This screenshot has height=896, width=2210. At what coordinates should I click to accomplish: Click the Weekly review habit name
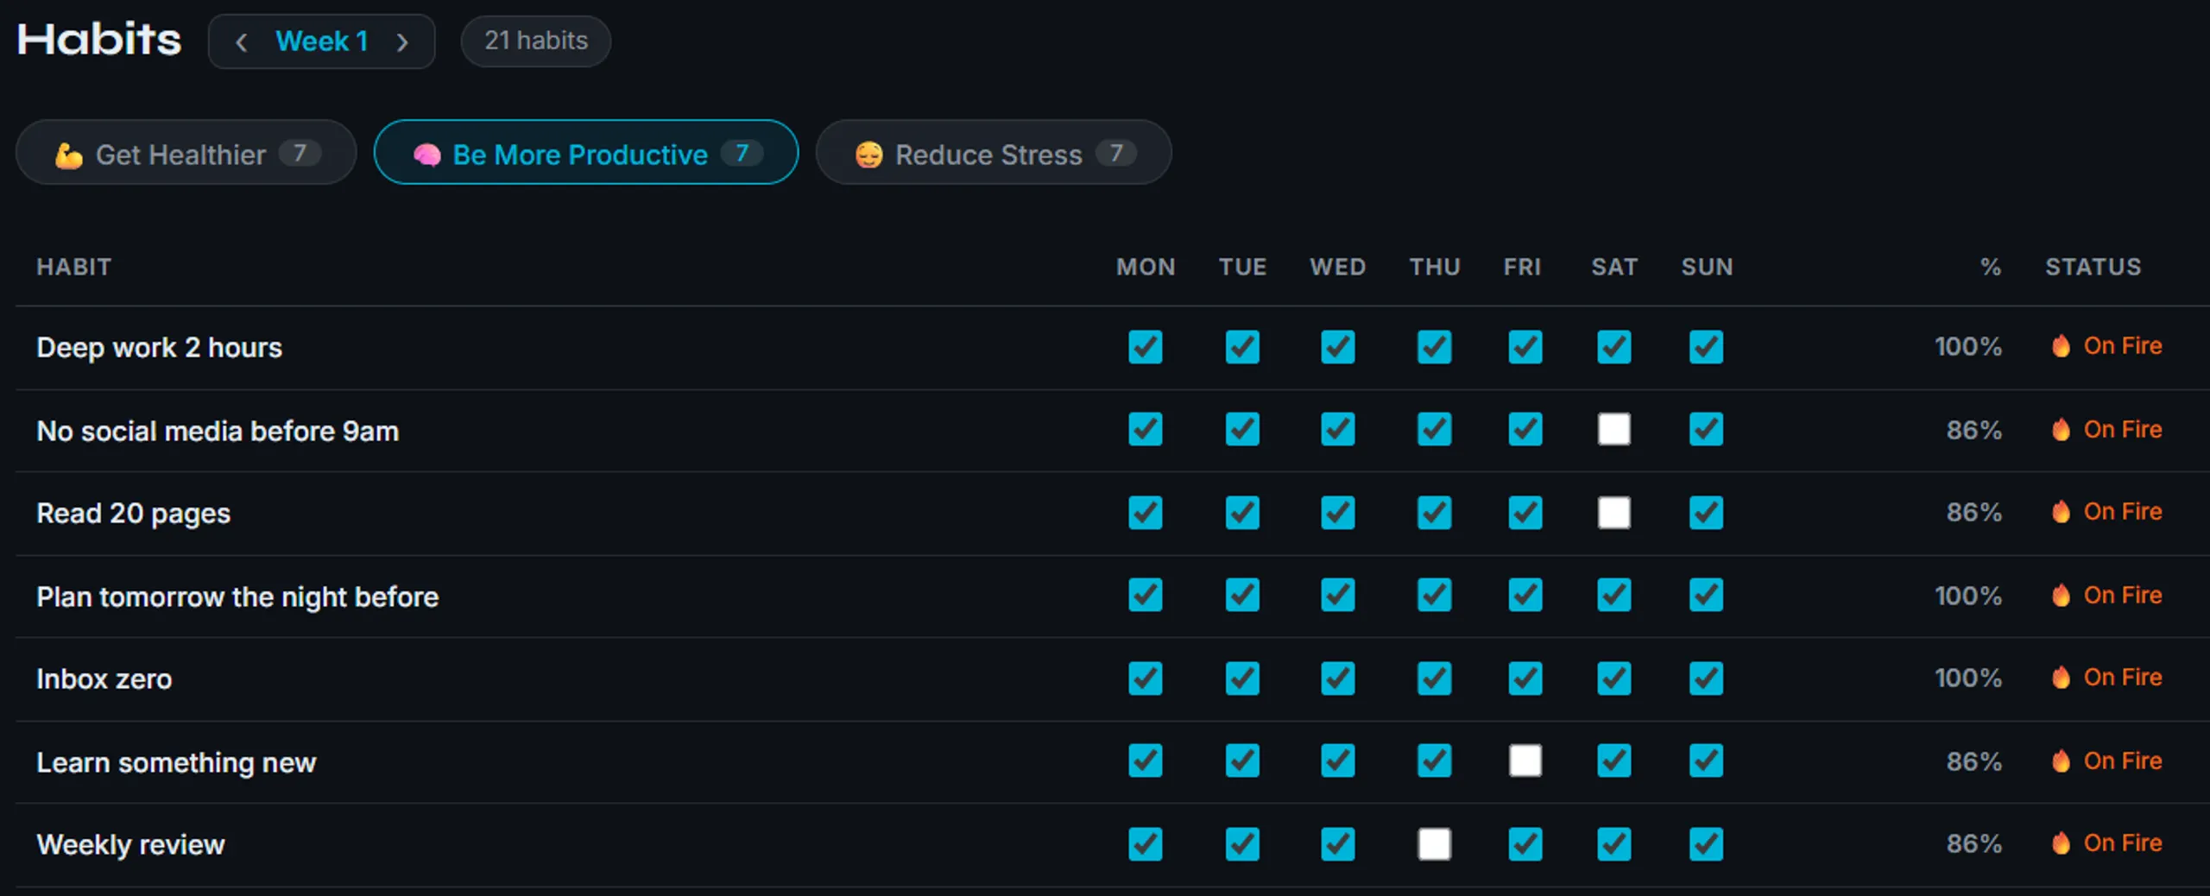click(x=130, y=844)
